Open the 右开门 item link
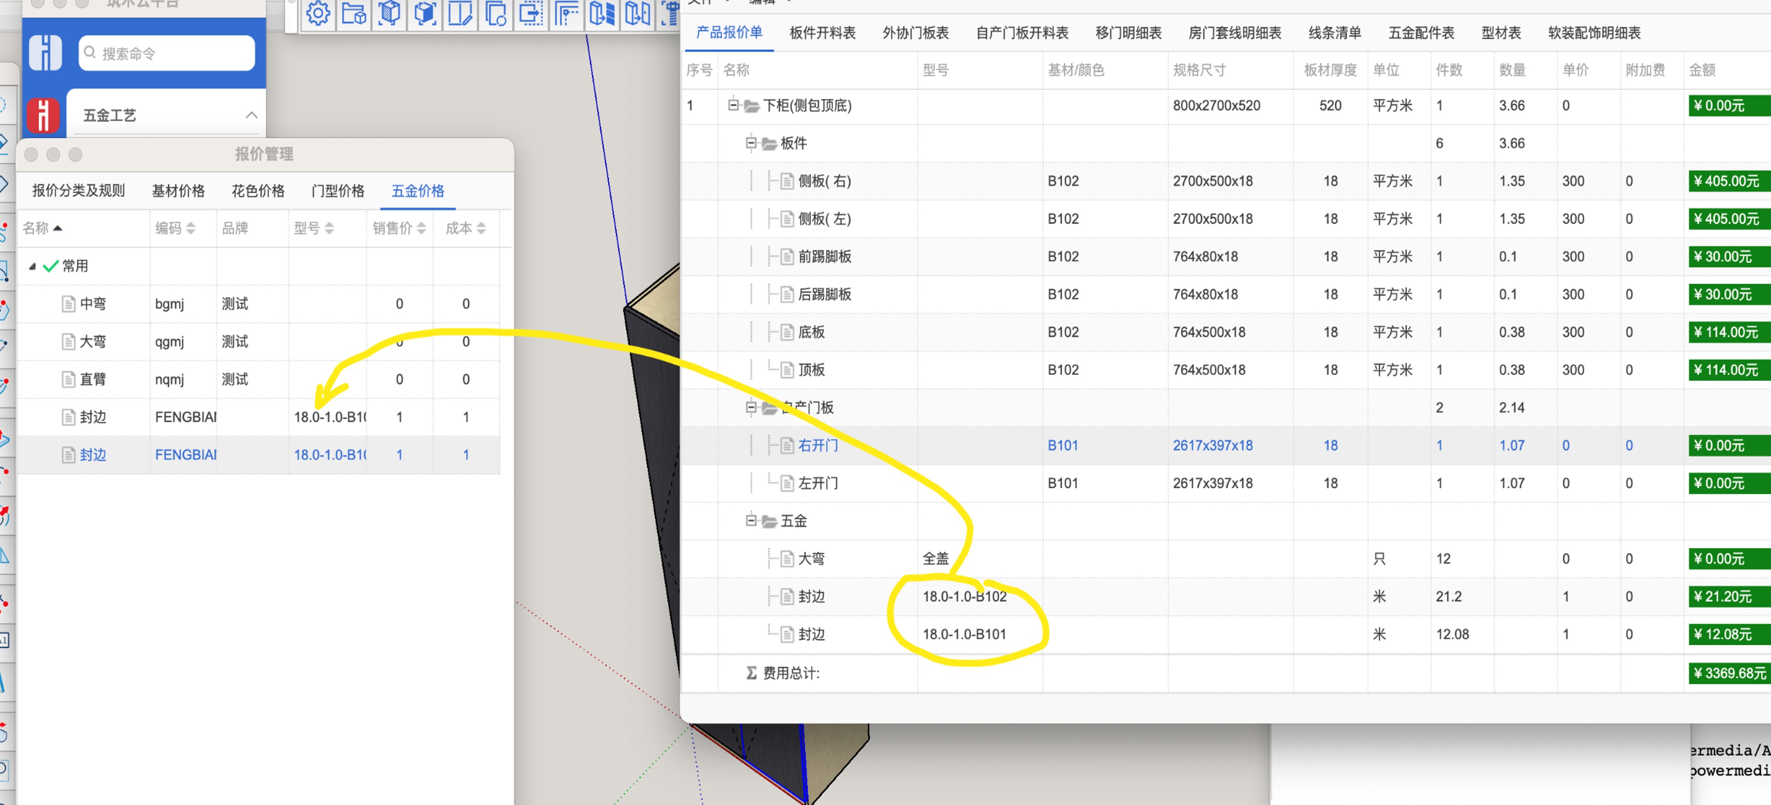1771x805 pixels. pos(819,446)
